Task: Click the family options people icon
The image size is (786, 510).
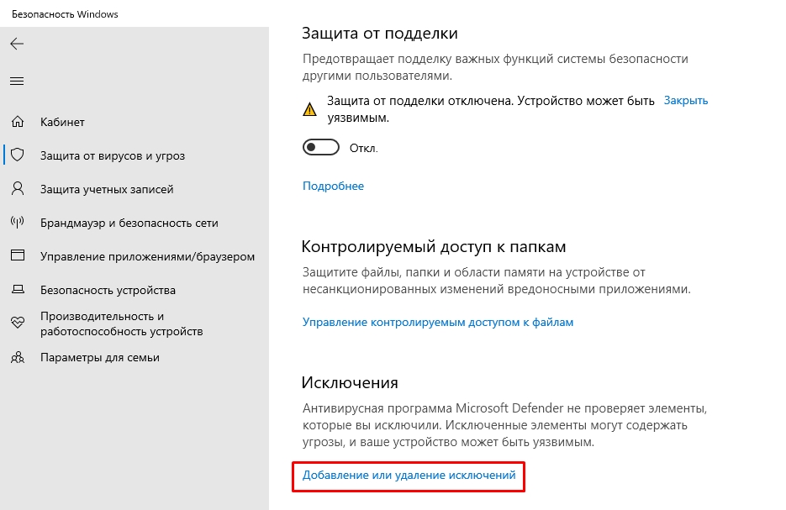Action: [17, 357]
